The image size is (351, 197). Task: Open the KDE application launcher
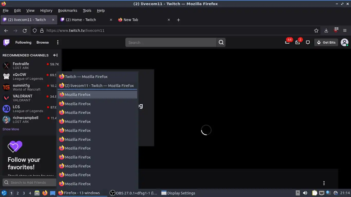[x=4, y=193]
